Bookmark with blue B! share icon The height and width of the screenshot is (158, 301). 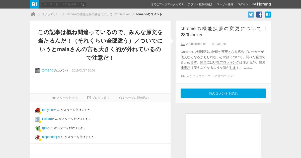tap(268, 15)
